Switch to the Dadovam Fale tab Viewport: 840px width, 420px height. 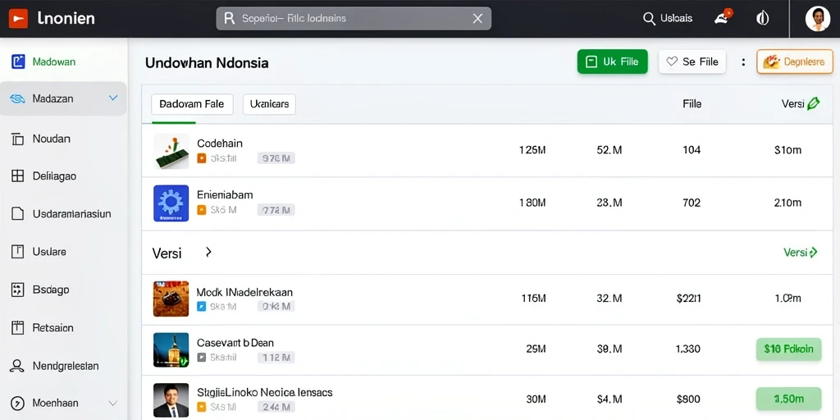192,104
